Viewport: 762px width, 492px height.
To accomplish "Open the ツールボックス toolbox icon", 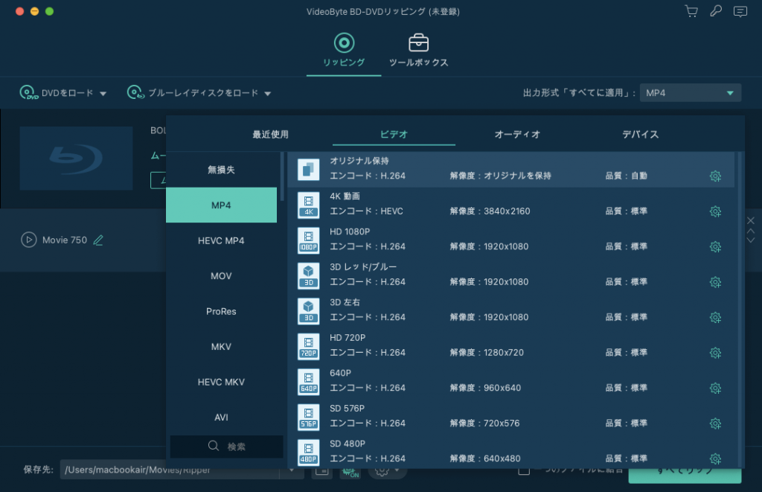I will pyautogui.click(x=418, y=42).
